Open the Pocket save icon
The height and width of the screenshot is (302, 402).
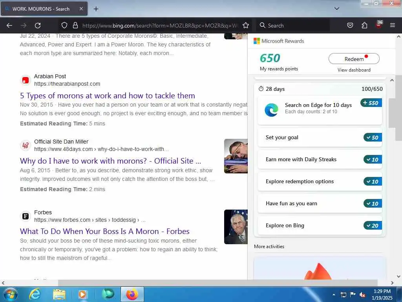point(350,25)
